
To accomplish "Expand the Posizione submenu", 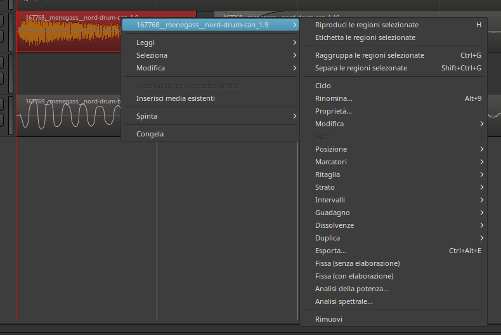I will pos(331,149).
